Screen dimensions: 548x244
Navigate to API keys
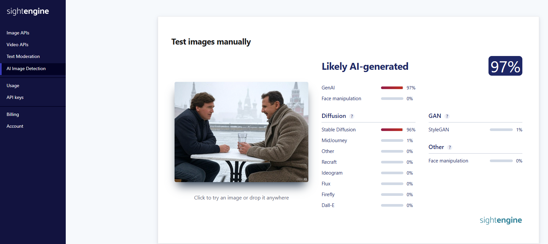(15, 97)
